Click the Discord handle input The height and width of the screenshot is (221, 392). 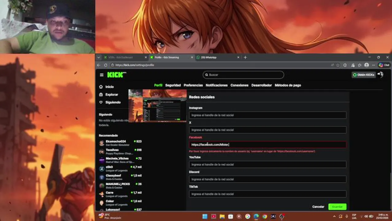pyautogui.click(x=267, y=179)
